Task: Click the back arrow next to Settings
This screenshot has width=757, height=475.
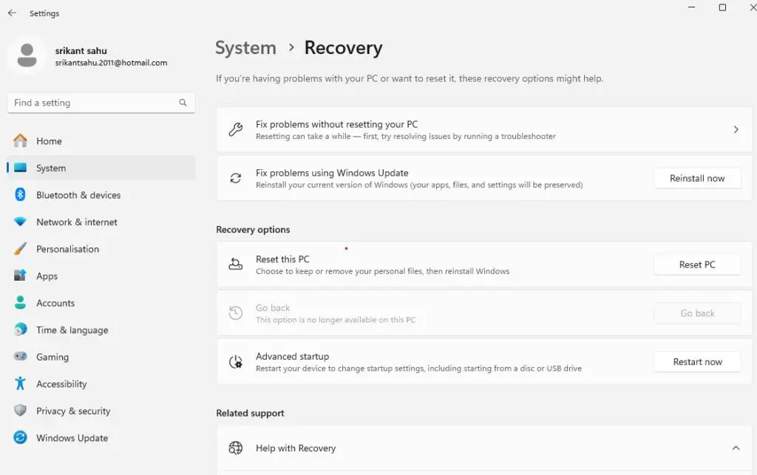Action: coord(11,13)
